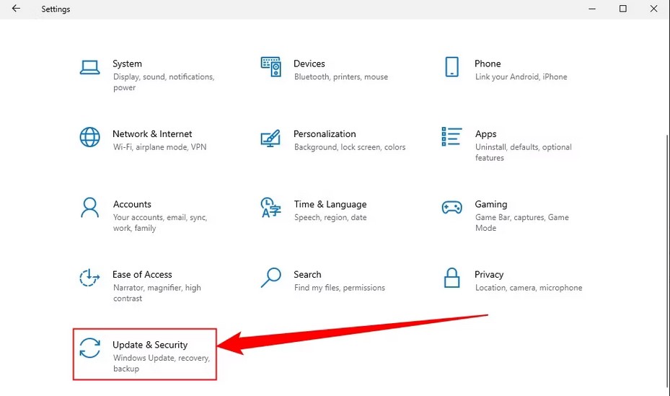The width and height of the screenshot is (670, 396).
Task: Click the Personalization paintbrush icon
Action: tap(270, 138)
